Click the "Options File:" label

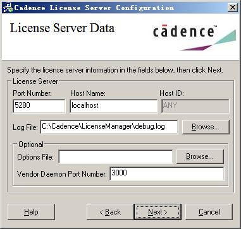tap(35, 157)
